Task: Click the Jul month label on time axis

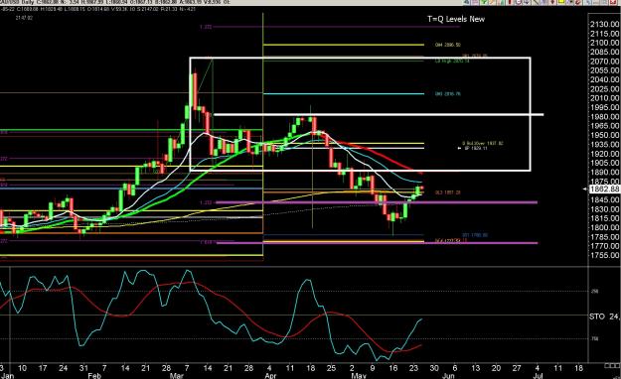Action: click(x=538, y=375)
